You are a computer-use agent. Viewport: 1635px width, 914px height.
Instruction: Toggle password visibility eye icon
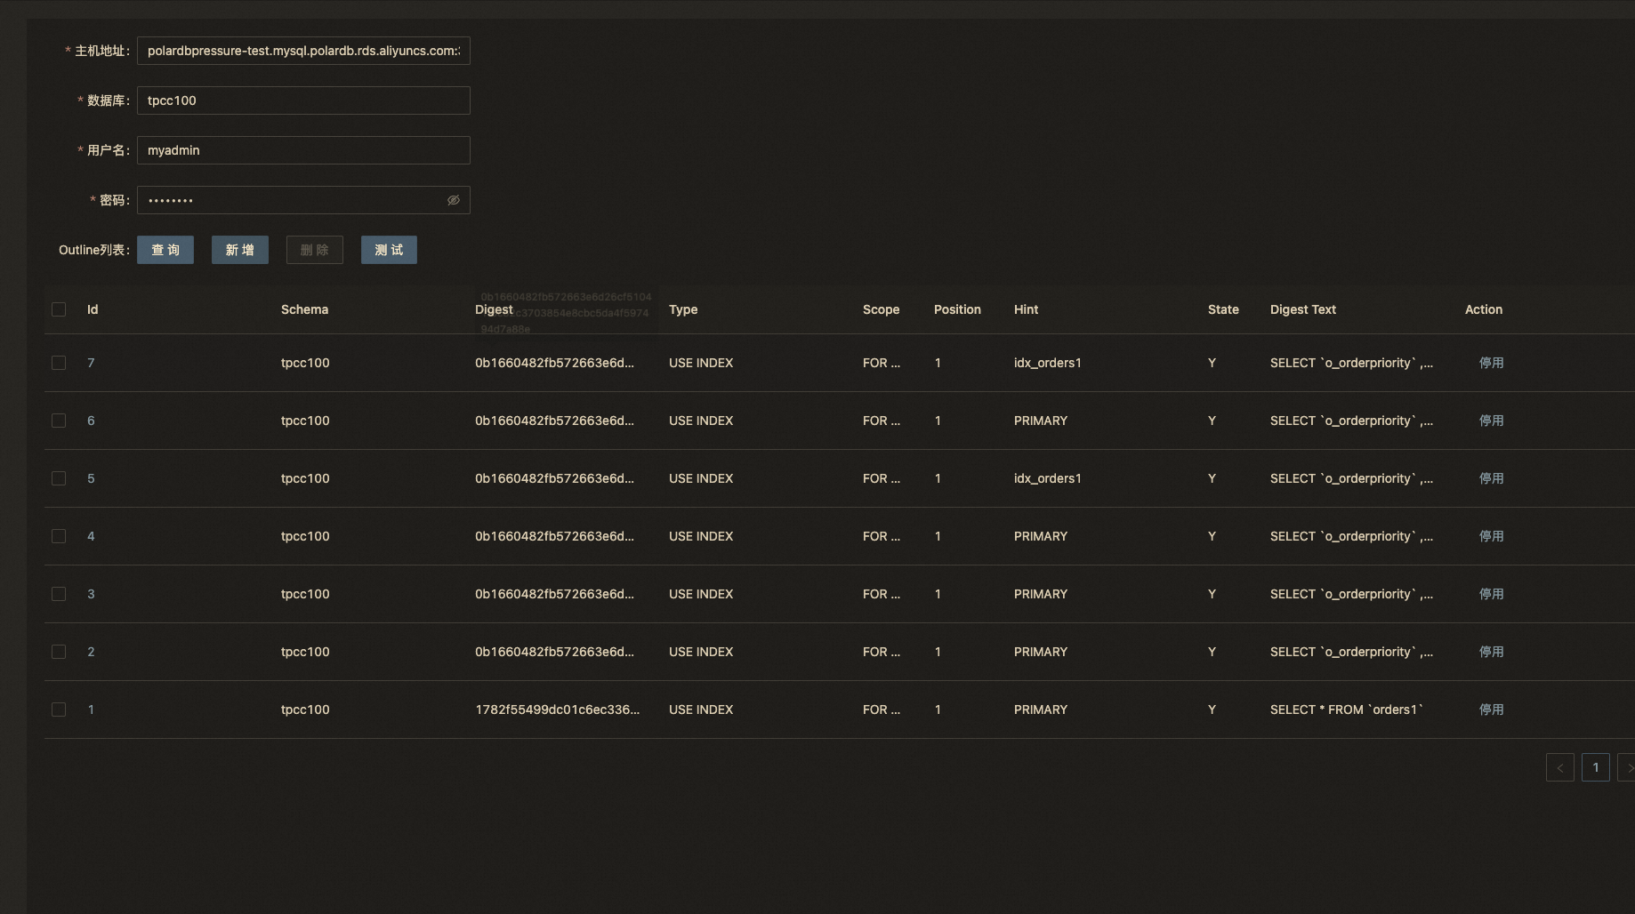(x=454, y=200)
